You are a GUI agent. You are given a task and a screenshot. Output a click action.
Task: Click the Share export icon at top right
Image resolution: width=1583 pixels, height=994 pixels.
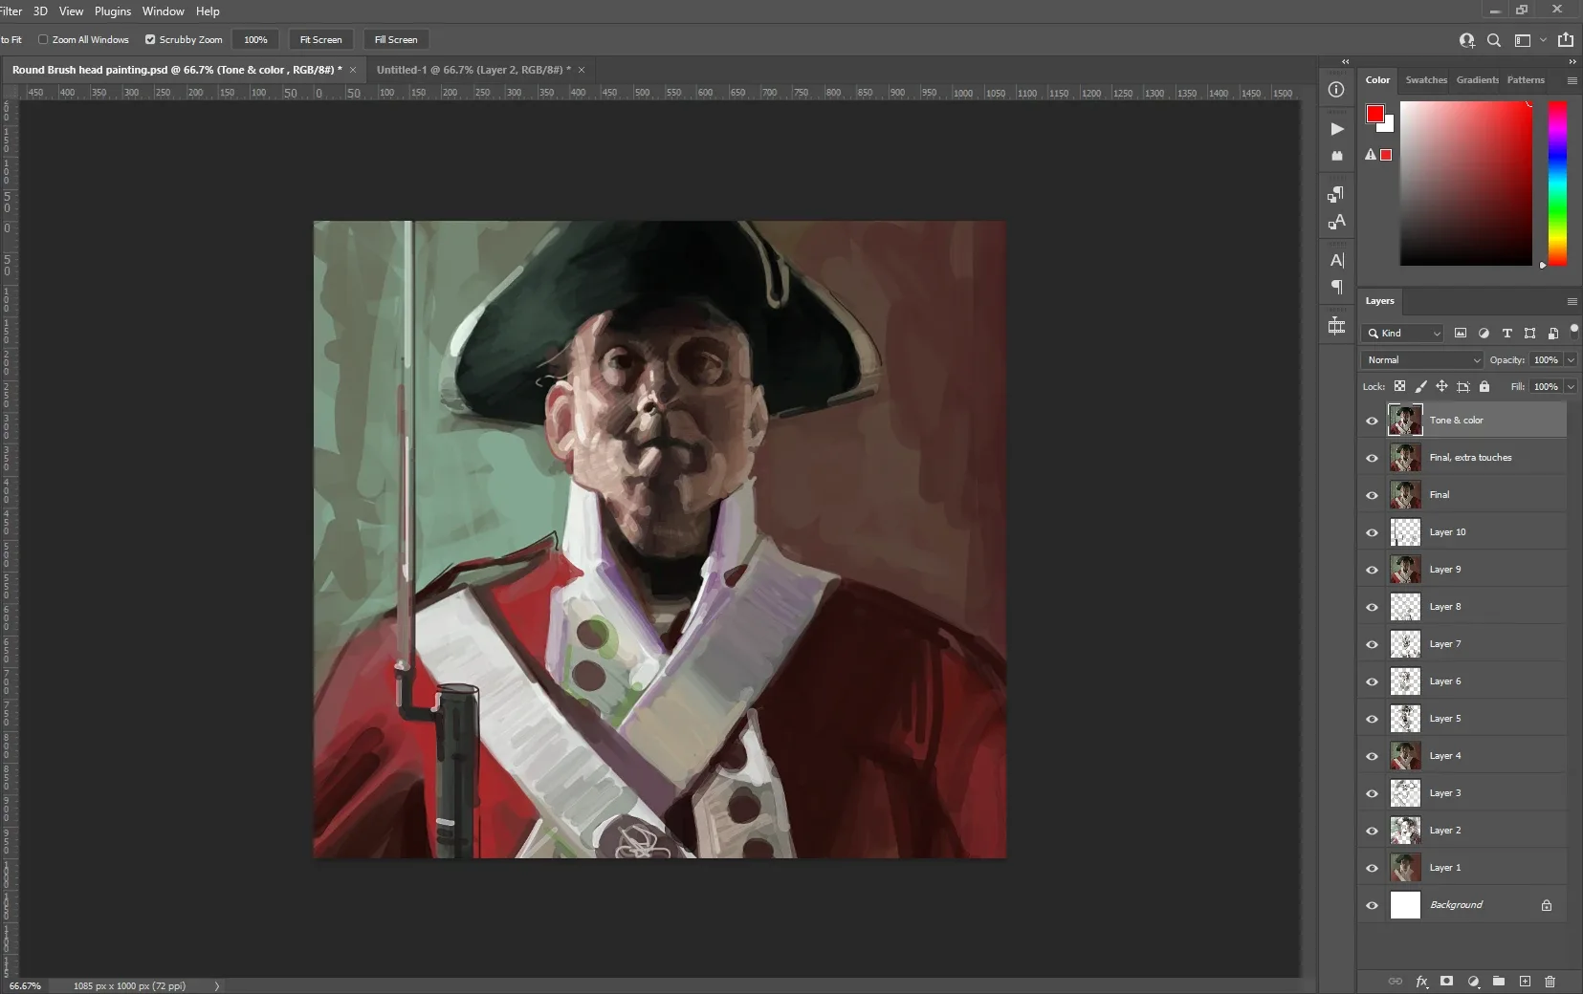coord(1566,40)
